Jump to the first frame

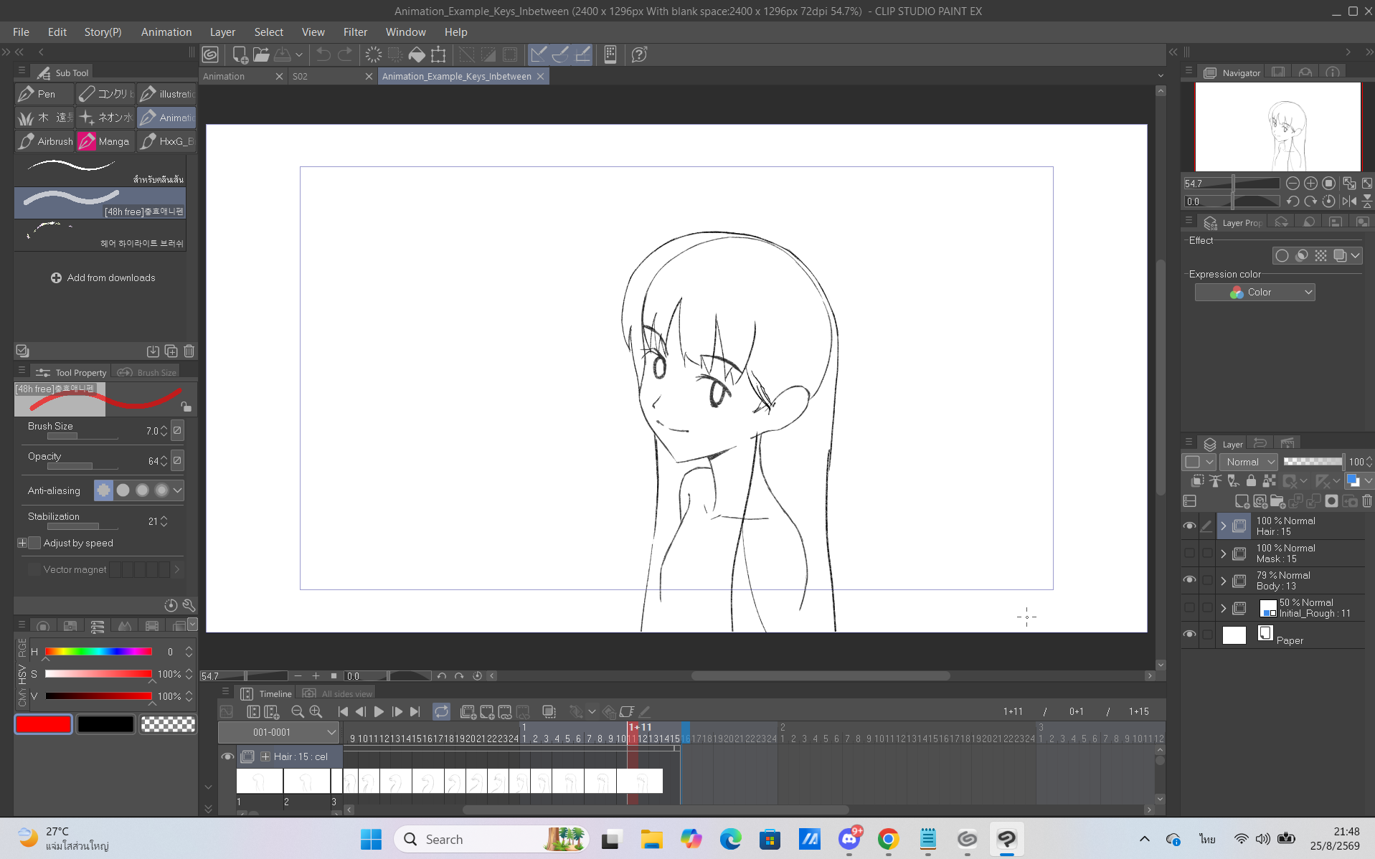(x=343, y=711)
